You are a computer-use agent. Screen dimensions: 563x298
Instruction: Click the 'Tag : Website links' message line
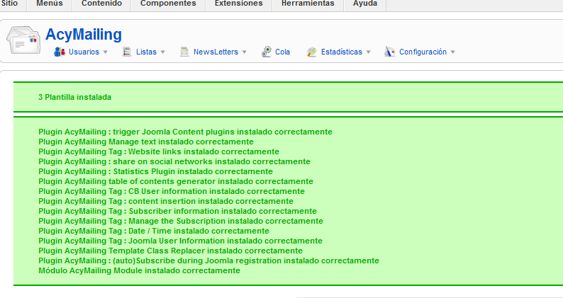(x=159, y=151)
